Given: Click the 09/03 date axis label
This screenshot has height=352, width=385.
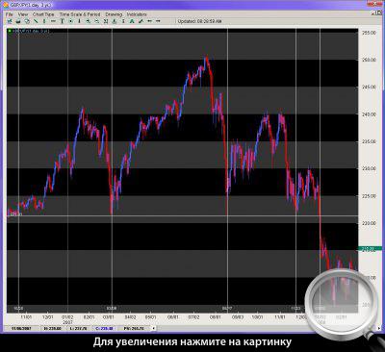Looking at the screenshot, I should pos(238,317).
